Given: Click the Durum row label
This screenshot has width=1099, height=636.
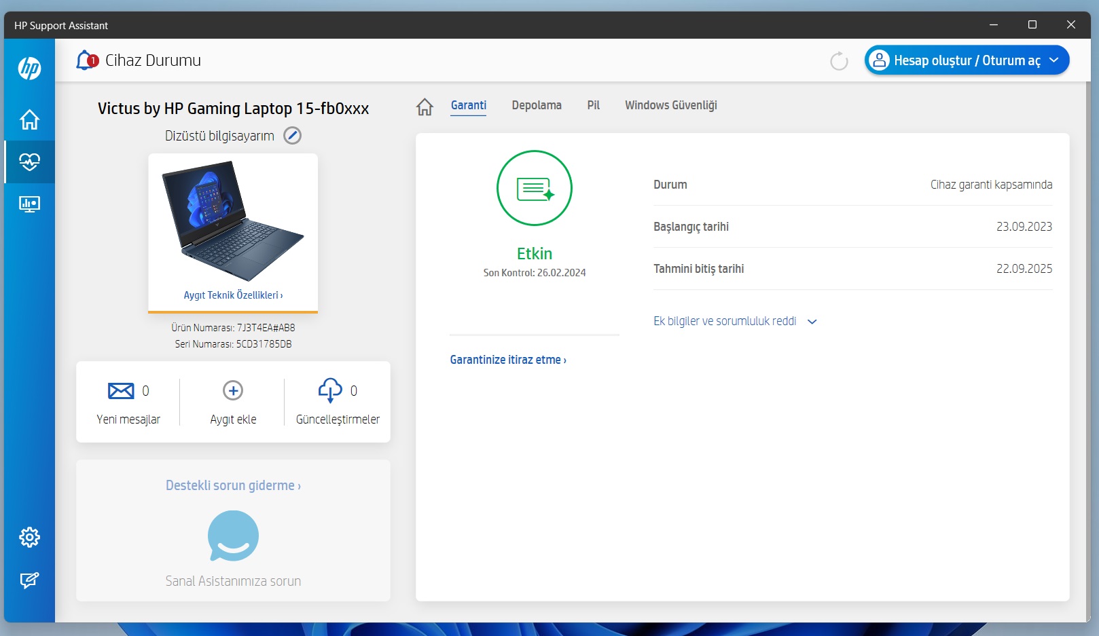Looking at the screenshot, I should [x=670, y=185].
